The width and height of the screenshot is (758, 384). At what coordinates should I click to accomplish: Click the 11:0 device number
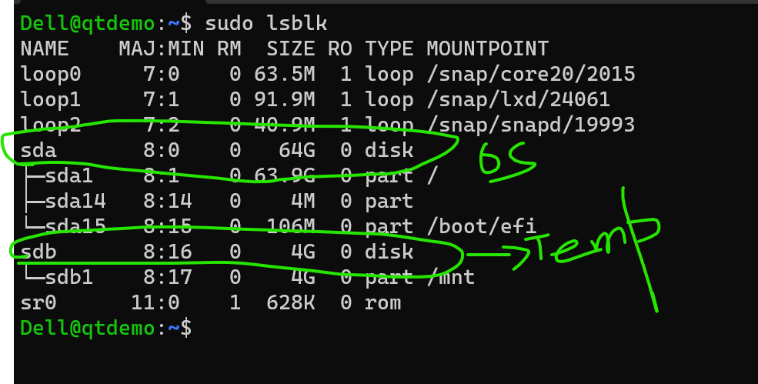click(x=155, y=302)
